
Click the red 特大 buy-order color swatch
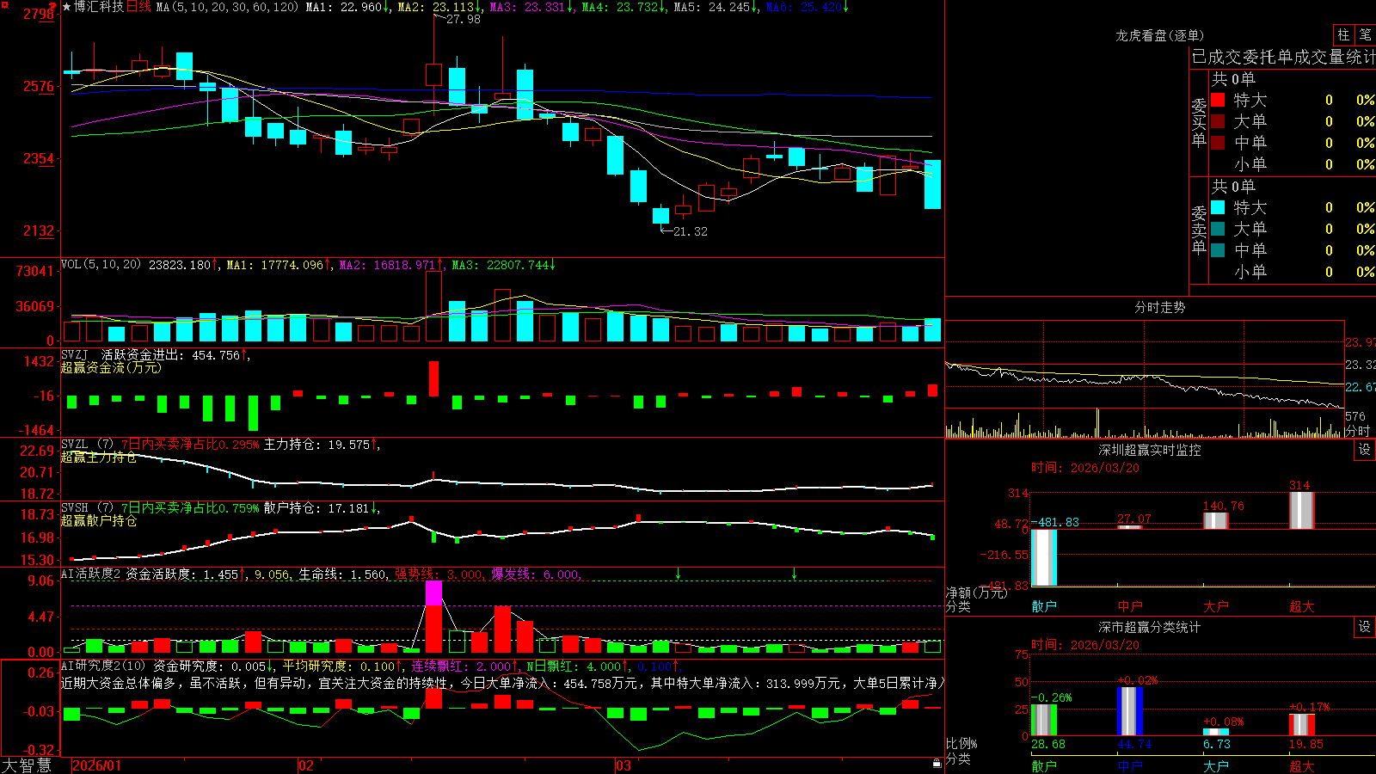[x=1218, y=100]
